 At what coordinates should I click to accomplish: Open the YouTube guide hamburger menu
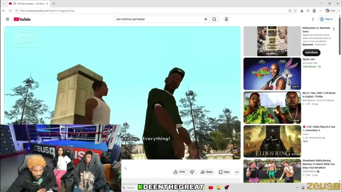pyautogui.click(x=7, y=19)
